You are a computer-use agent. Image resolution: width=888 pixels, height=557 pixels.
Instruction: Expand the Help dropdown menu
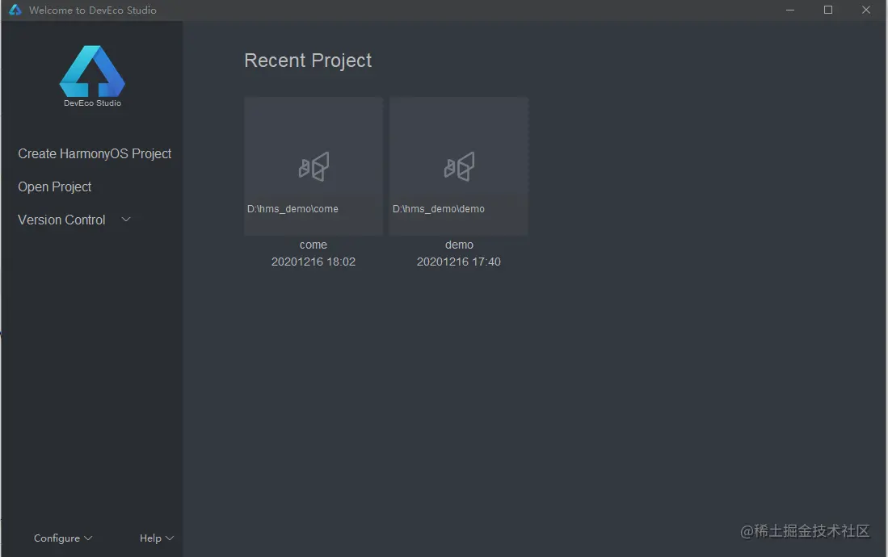click(x=157, y=538)
